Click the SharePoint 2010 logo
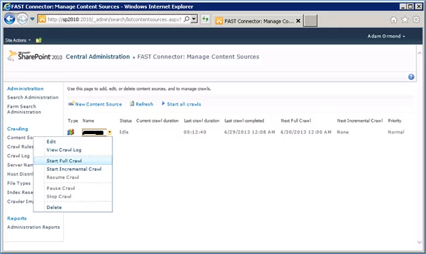 [x=35, y=56]
